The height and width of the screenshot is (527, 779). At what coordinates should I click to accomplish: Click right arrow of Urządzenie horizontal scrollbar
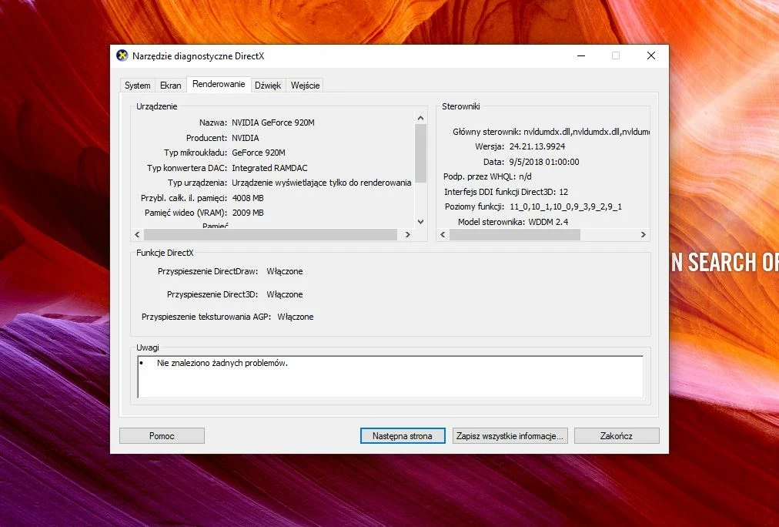[408, 235]
